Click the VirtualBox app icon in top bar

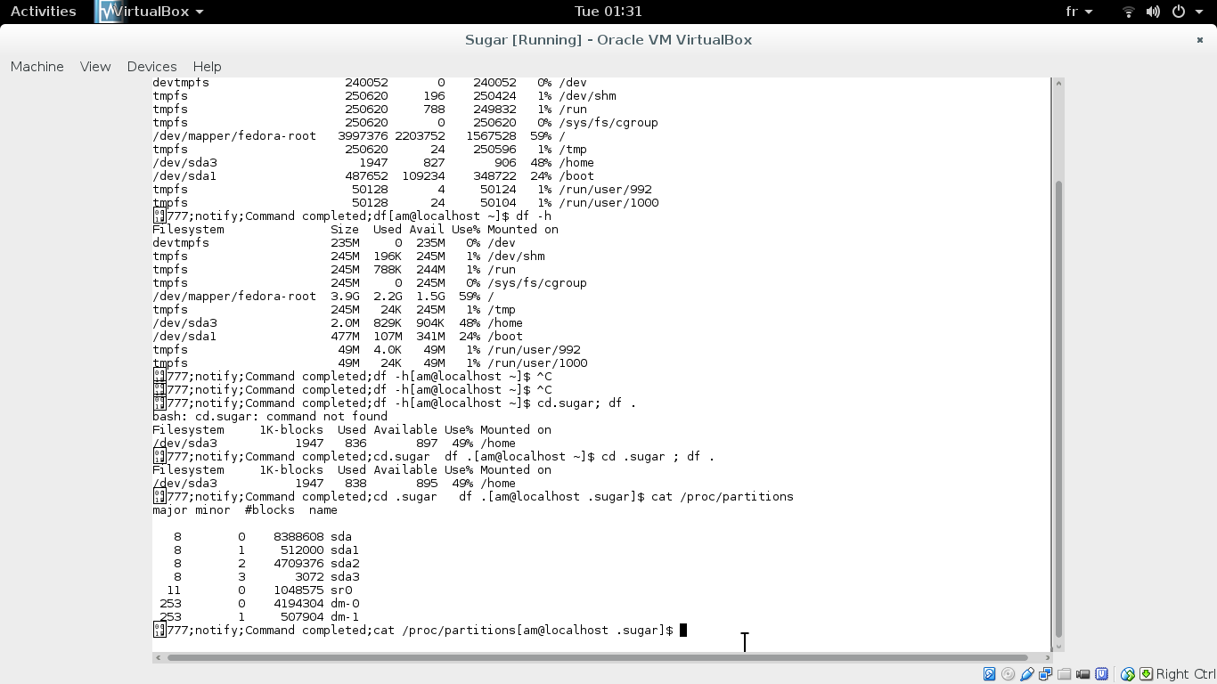tap(109, 12)
